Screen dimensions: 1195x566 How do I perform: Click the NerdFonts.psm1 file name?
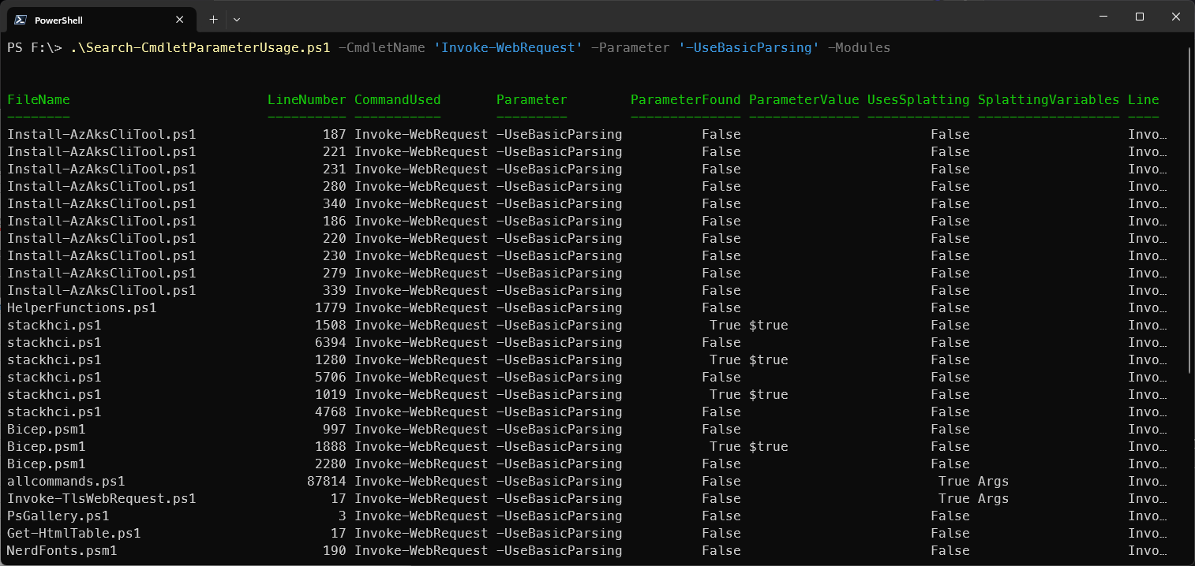click(x=62, y=550)
